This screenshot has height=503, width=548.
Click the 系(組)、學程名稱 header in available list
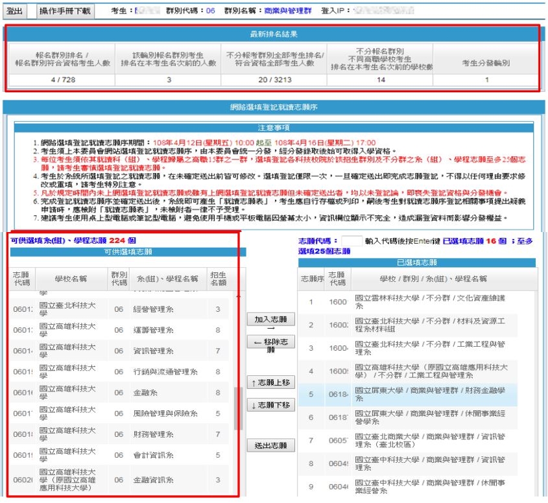click(168, 279)
